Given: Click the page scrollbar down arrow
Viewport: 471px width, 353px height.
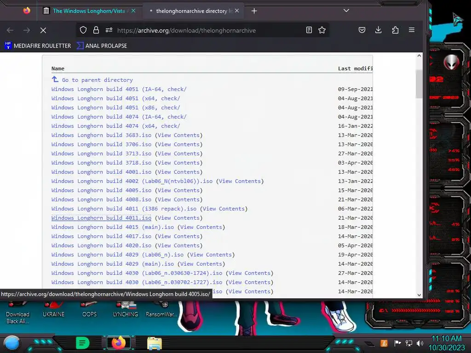Looking at the screenshot, I should click(419, 295).
